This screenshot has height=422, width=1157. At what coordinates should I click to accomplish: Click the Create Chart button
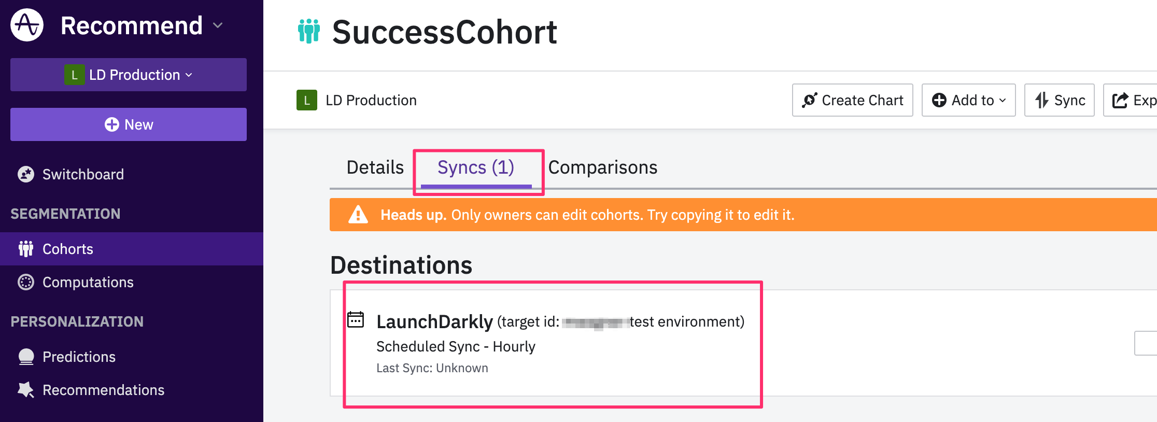click(x=852, y=100)
